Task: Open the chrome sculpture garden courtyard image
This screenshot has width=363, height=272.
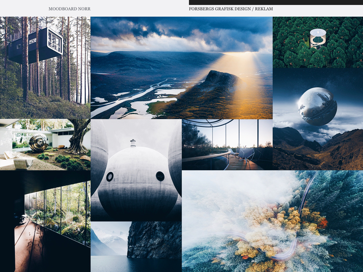Action: [x=45, y=144]
